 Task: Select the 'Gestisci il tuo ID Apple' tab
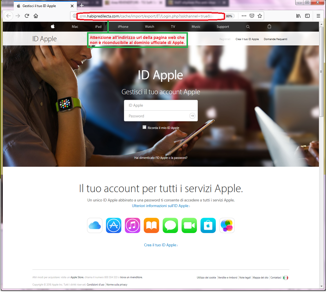click(x=45, y=6)
